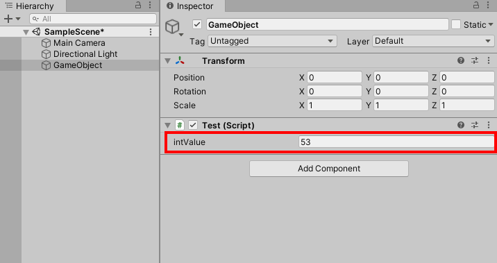Screen dimensions: 497x263
Task: Open the Hierarchy panel more-options menu
Action: click(x=150, y=5)
